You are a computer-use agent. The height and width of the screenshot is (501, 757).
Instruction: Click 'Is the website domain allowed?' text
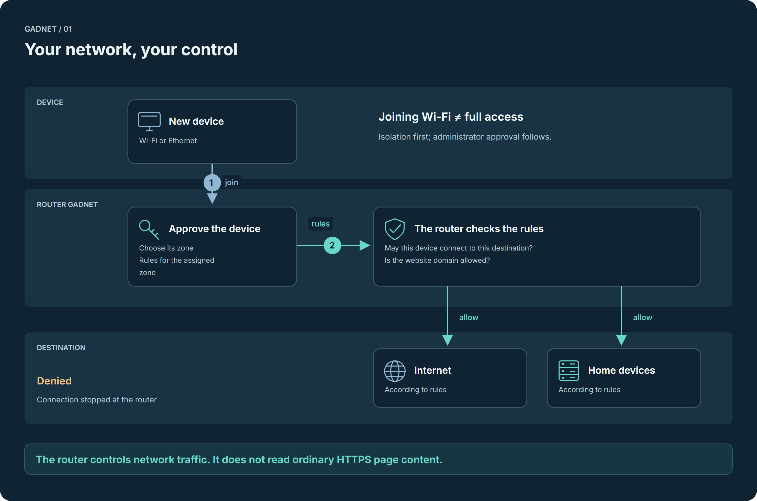pyautogui.click(x=437, y=260)
